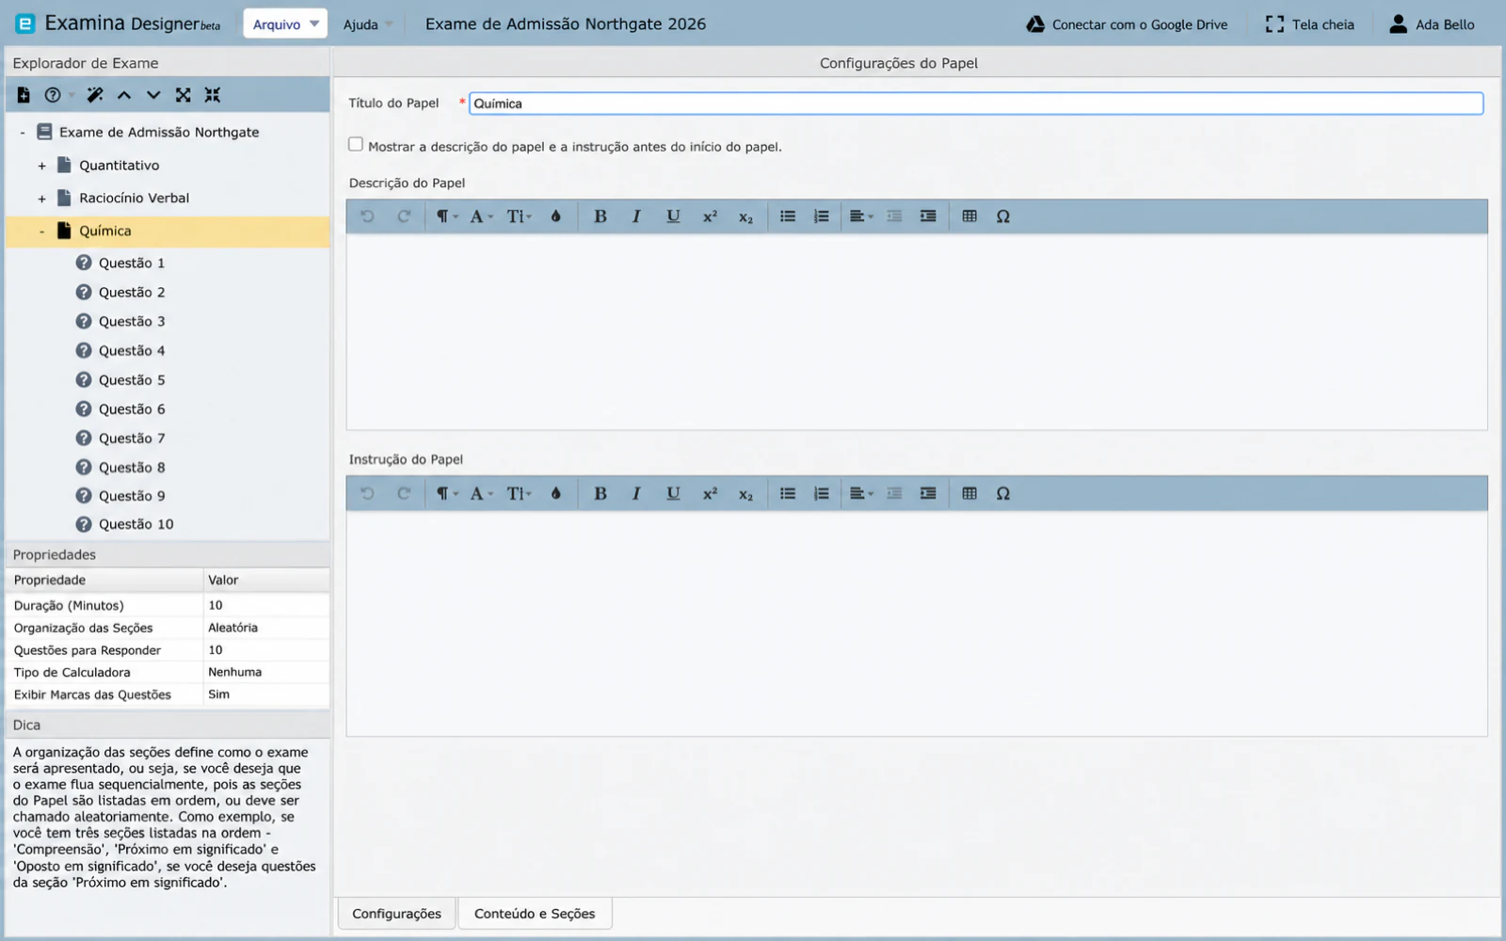The width and height of the screenshot is (1506, 941).
Task: Click Nenhuma value for Tipo de Calculadora
Action: click(235, 672)
